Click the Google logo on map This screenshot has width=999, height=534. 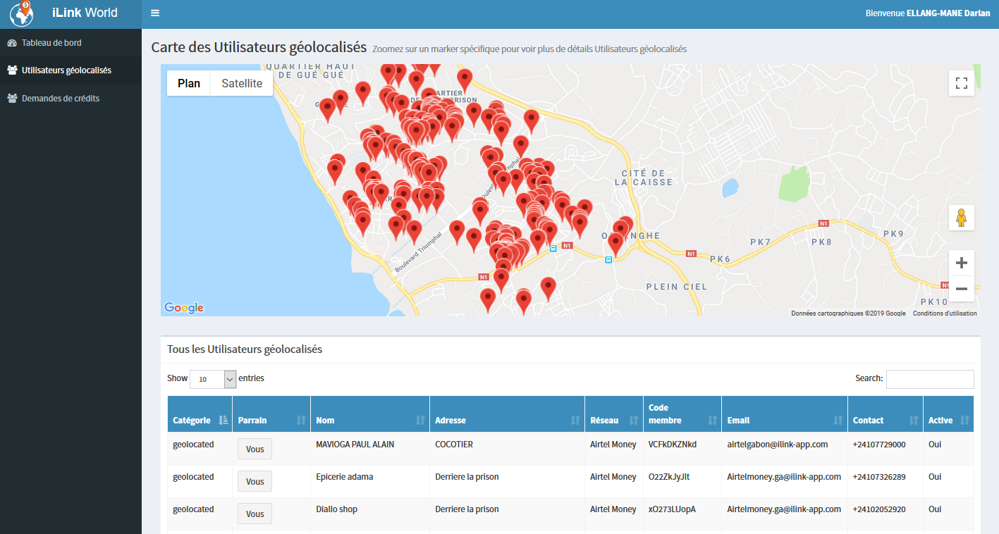click(x=184, y=308)
